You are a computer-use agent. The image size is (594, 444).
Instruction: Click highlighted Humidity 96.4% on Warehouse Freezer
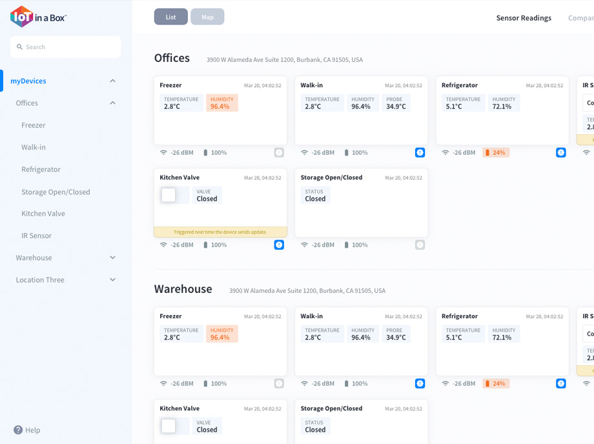[221, 334]
